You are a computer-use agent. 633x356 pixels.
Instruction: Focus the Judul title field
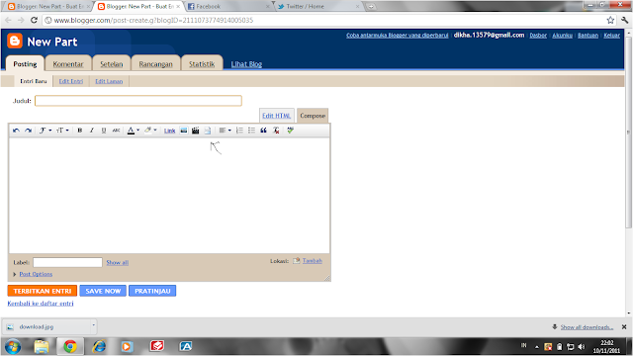click(x=138, y=101)
